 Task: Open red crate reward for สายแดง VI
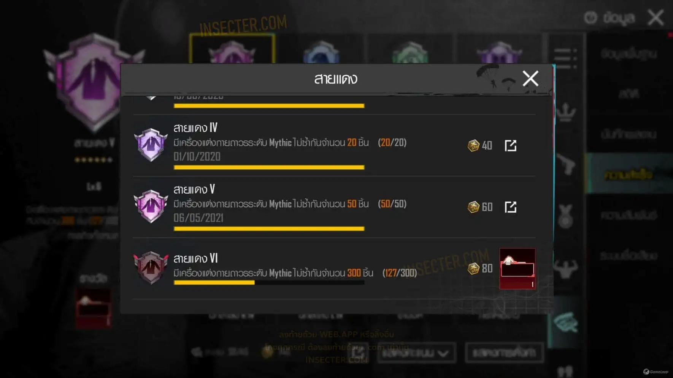[517, 269]
